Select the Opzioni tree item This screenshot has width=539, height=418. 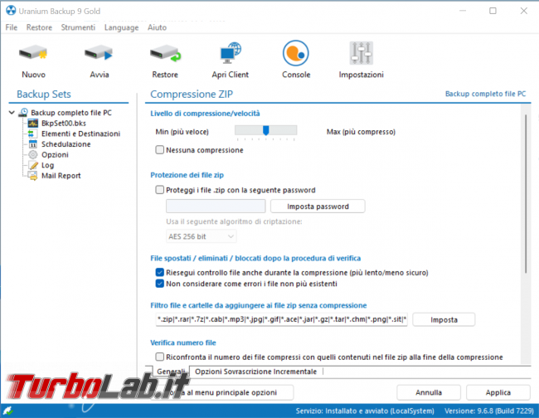55,155
